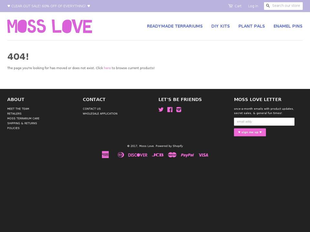Open Enamel Pins menu item

288,26
